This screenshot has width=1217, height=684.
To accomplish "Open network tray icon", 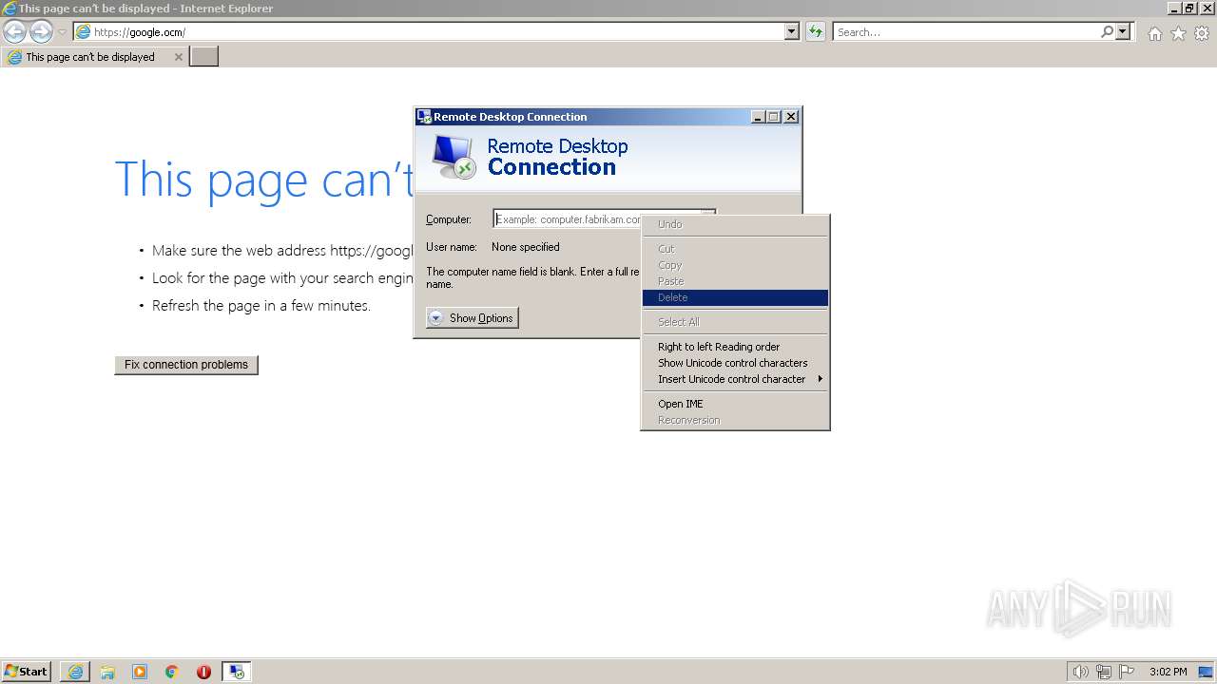I will click(1104, 672).
